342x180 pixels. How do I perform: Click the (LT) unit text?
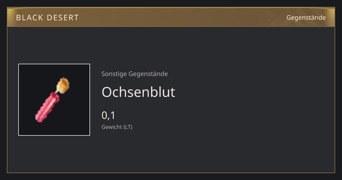(128, 127)
